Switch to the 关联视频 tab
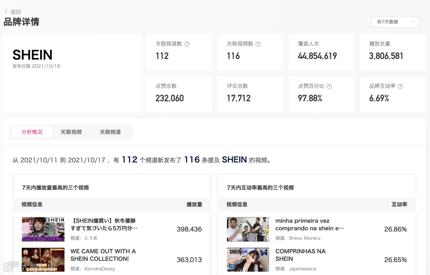This screenshot has height=275, width=430. click(71, 132)
